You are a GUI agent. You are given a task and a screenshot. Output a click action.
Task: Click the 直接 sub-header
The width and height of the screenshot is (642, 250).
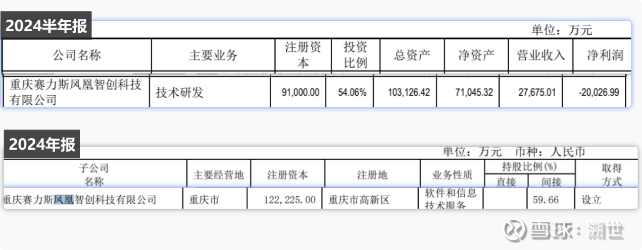click(506, 182)
